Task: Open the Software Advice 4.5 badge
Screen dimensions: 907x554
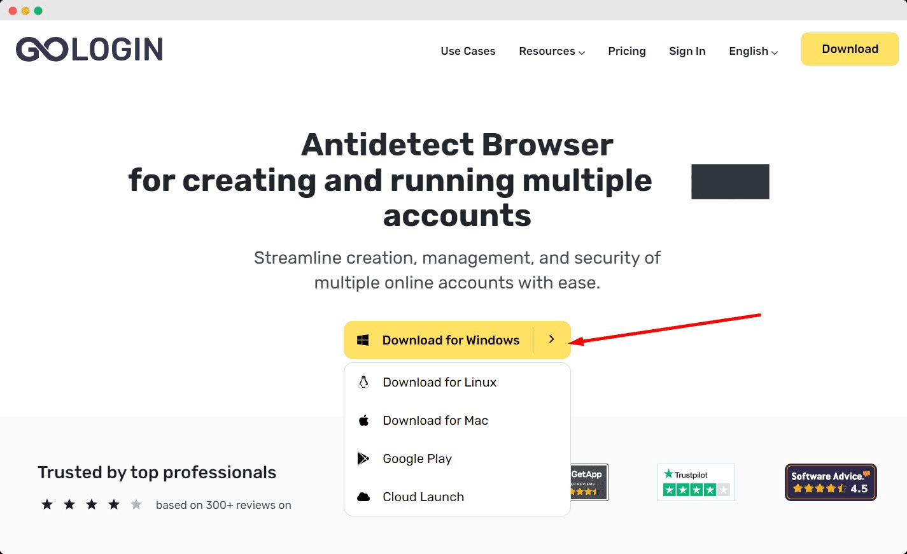Action: 831,482
